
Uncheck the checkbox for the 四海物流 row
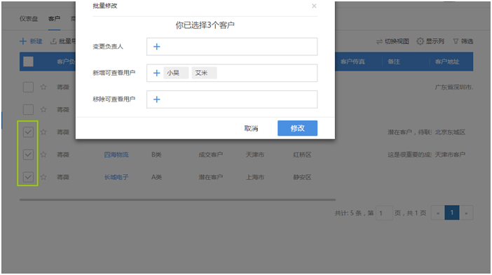point(28,155)
